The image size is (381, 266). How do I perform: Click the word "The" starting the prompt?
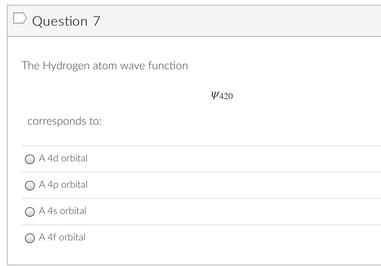coord(31,65)
